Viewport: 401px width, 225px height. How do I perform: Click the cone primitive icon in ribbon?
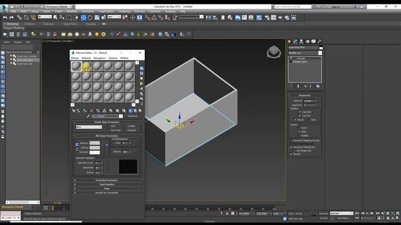(x=90, y=34)
